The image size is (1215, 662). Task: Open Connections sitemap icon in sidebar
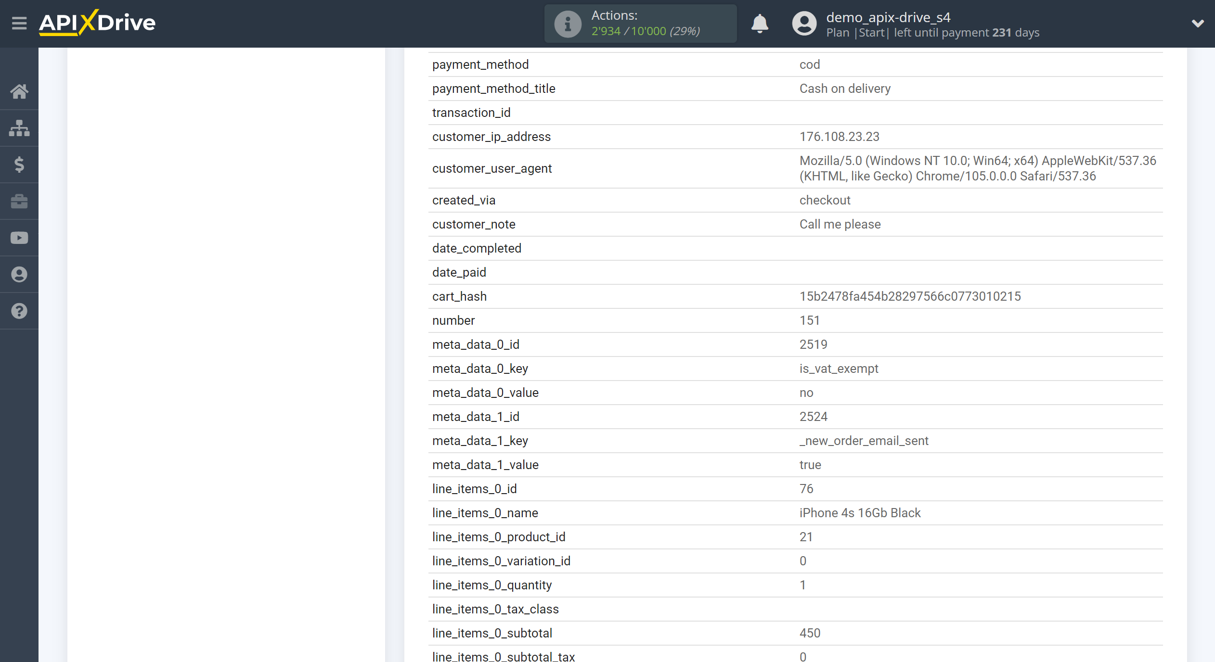[19, 128]
